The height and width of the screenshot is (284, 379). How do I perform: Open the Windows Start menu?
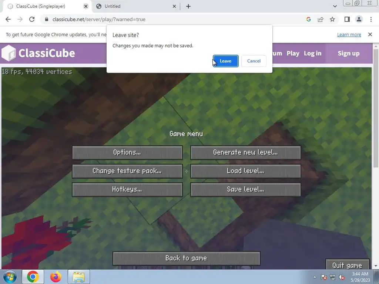point(10,277)
